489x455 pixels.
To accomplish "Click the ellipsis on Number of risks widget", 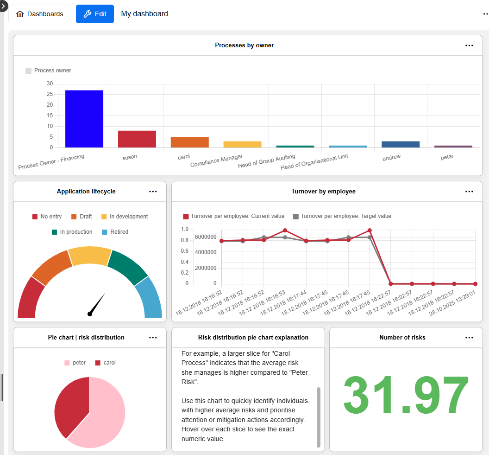I will tap(469, 337).
